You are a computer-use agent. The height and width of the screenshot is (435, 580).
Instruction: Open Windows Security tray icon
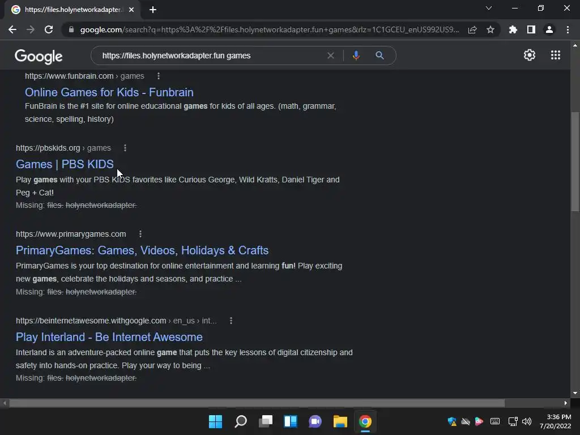tap(451, 421)
